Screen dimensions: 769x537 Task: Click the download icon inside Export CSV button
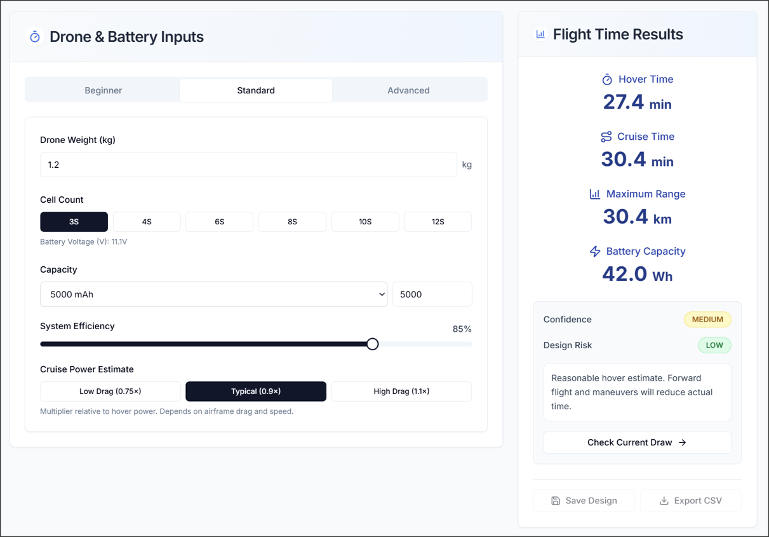click(x=664, y=501)
